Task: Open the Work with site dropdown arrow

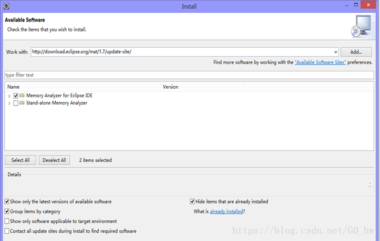Action: (335, 52)
